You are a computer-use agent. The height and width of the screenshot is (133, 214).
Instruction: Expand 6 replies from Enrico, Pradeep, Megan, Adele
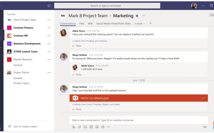(96, 104)
